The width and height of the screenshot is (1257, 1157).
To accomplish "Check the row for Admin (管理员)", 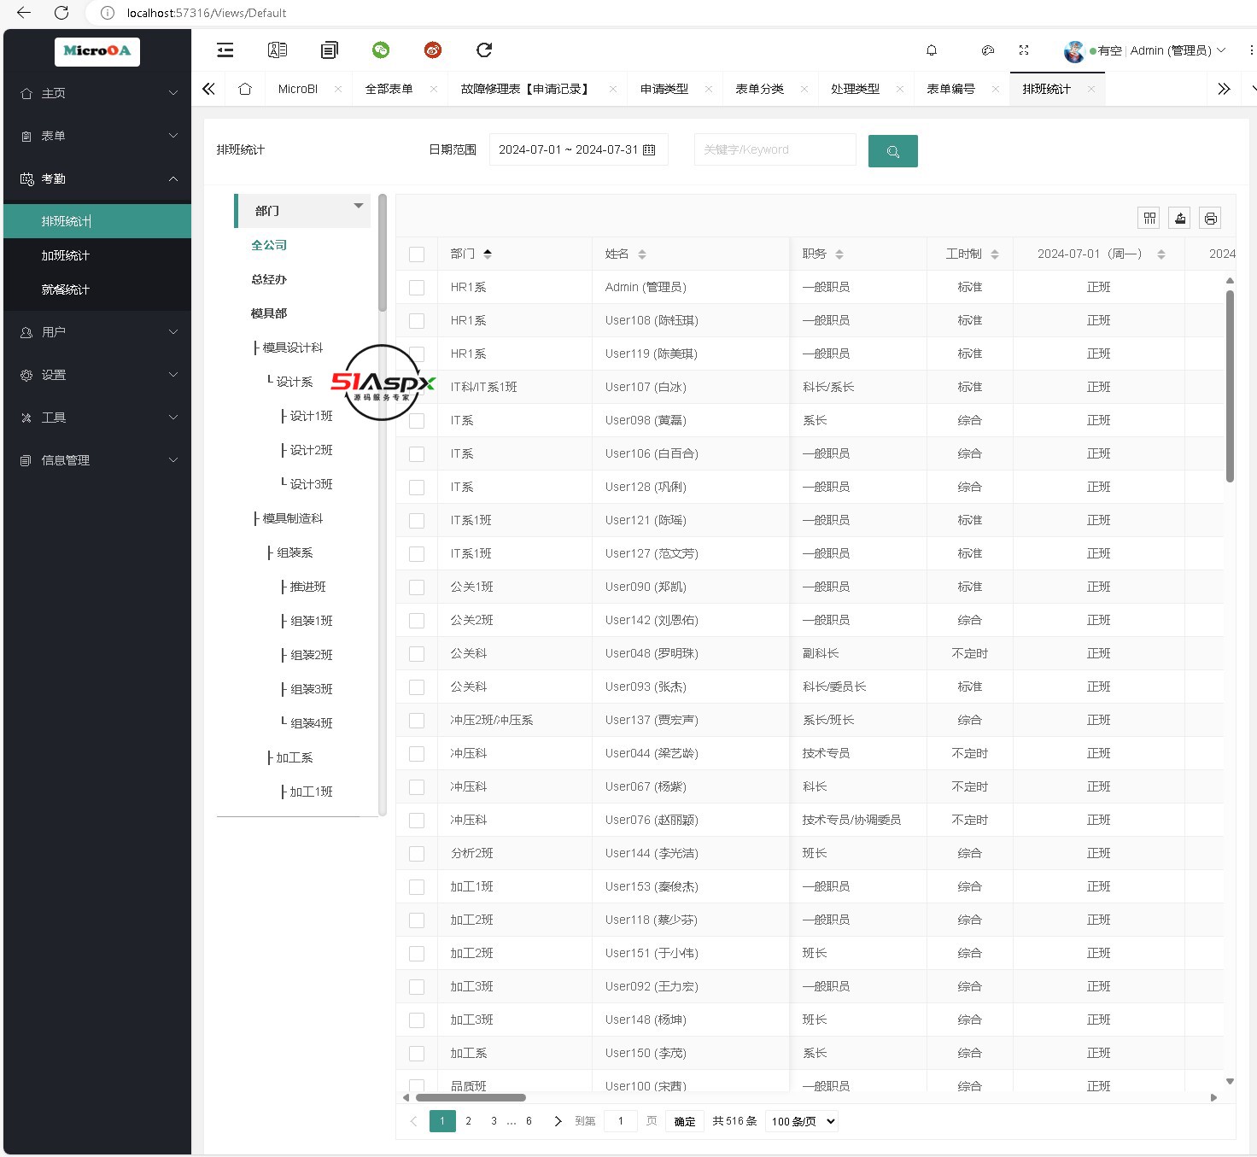I will 417,288.
